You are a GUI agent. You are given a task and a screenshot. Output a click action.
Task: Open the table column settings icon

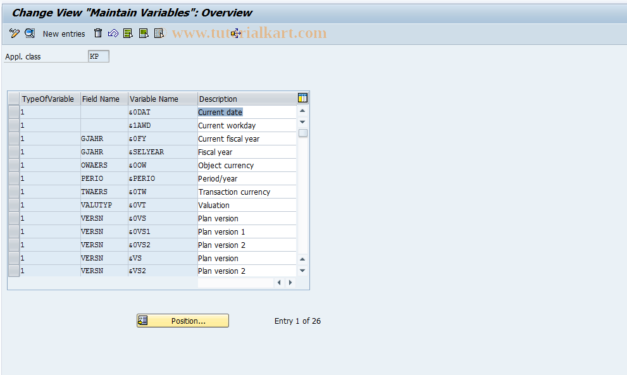pos(302,98)
